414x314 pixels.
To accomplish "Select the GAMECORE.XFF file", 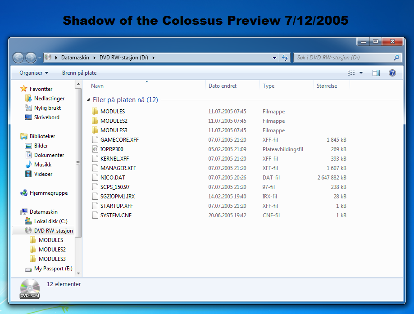I will 119,140.
